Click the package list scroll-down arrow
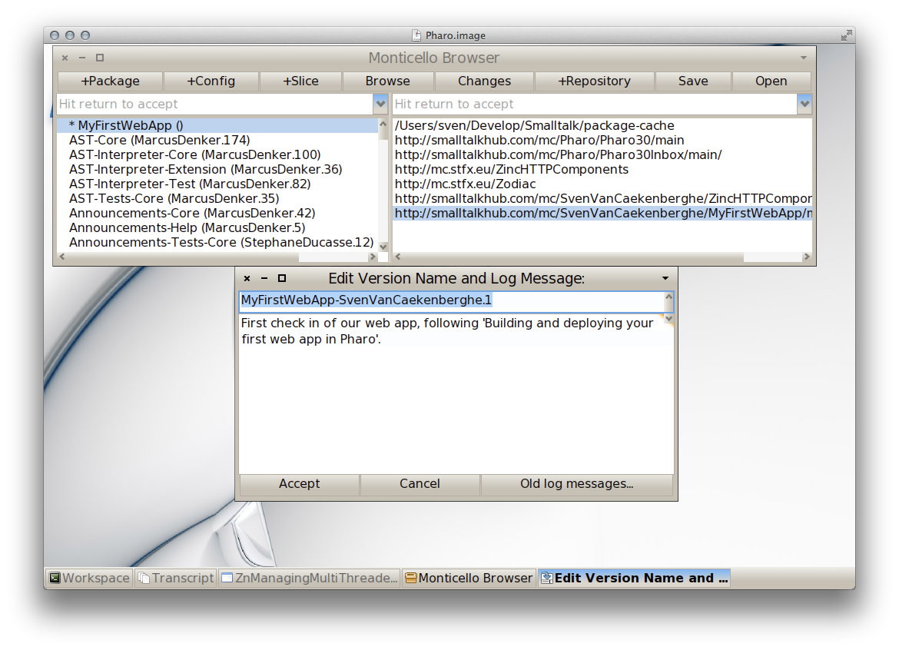 (383, 247)
